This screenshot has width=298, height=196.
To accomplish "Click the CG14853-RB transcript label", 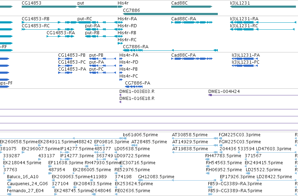I will tap(35, 19).
